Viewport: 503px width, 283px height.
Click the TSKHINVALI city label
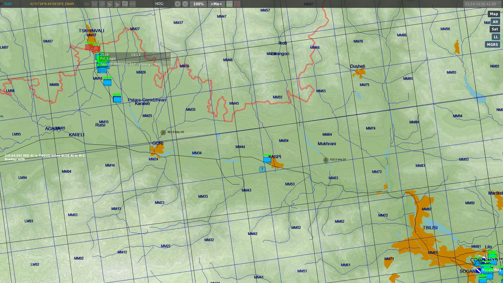click(91, 31)
